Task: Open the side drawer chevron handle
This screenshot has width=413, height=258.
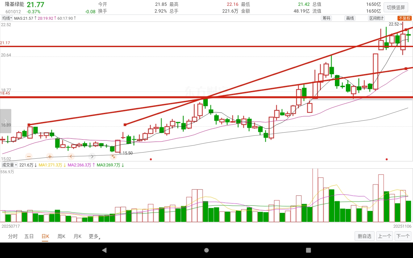Action: 5,121
